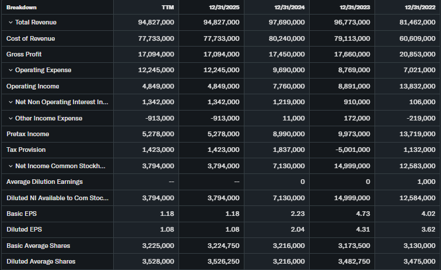
Task: Click the Cost of Revenue row label
Action: tap(30, 38)
